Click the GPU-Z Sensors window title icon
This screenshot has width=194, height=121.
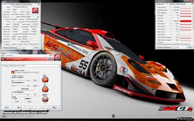point(156,1)
